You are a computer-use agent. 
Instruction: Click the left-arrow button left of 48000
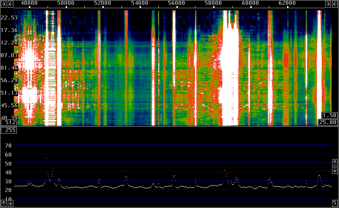tap(10, 4)
